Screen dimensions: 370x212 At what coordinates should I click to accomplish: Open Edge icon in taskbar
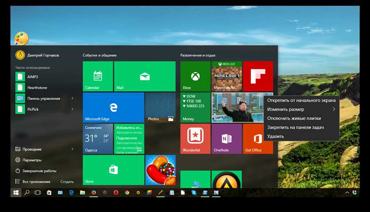click(71, 192)
